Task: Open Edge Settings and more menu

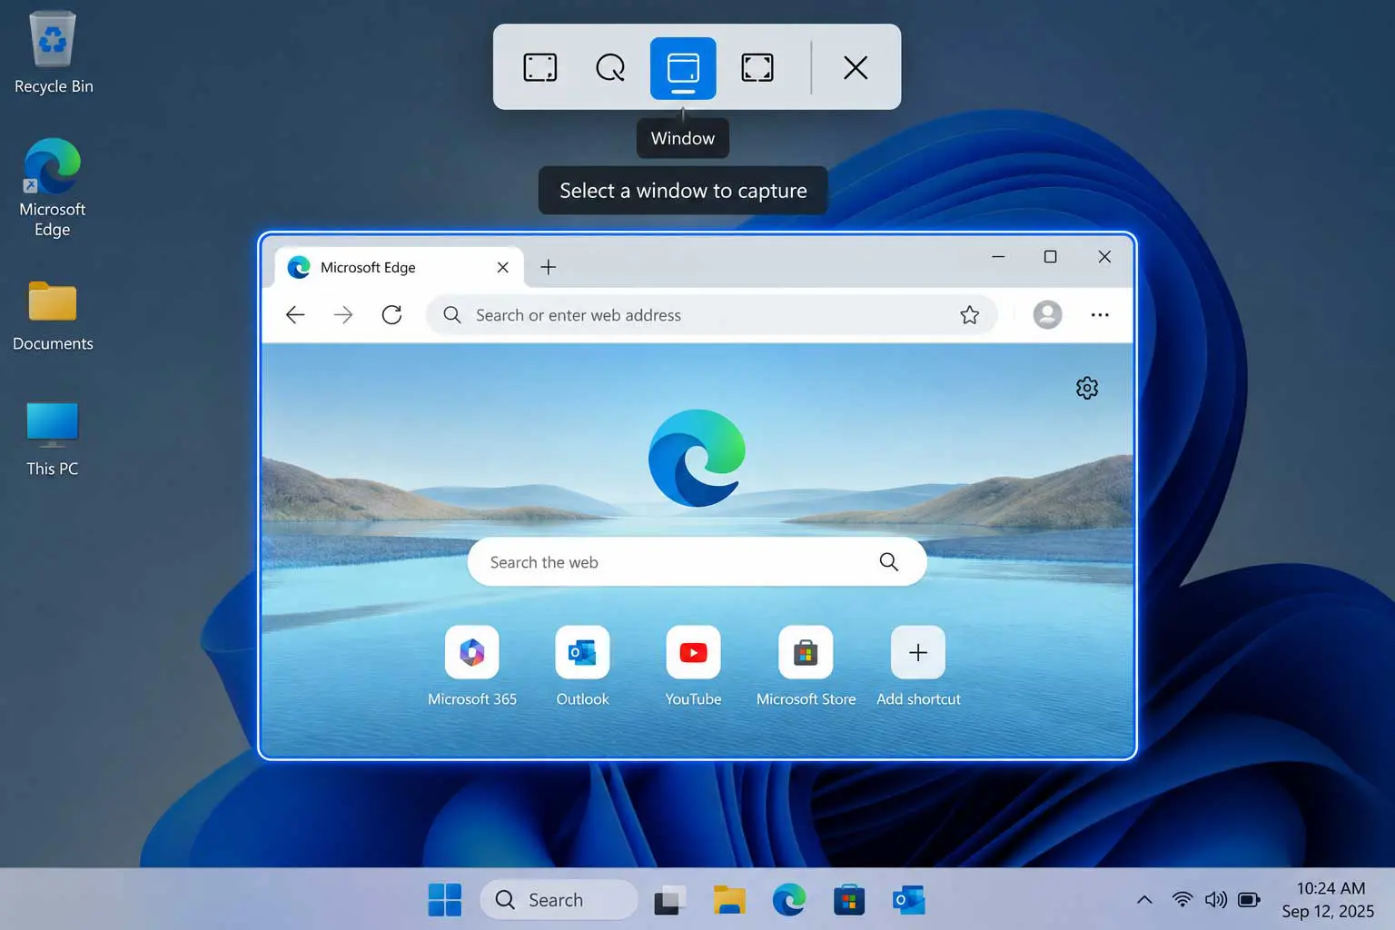Action: 1100,315
